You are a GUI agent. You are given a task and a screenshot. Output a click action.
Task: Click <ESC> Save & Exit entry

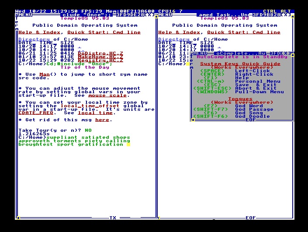240,85
